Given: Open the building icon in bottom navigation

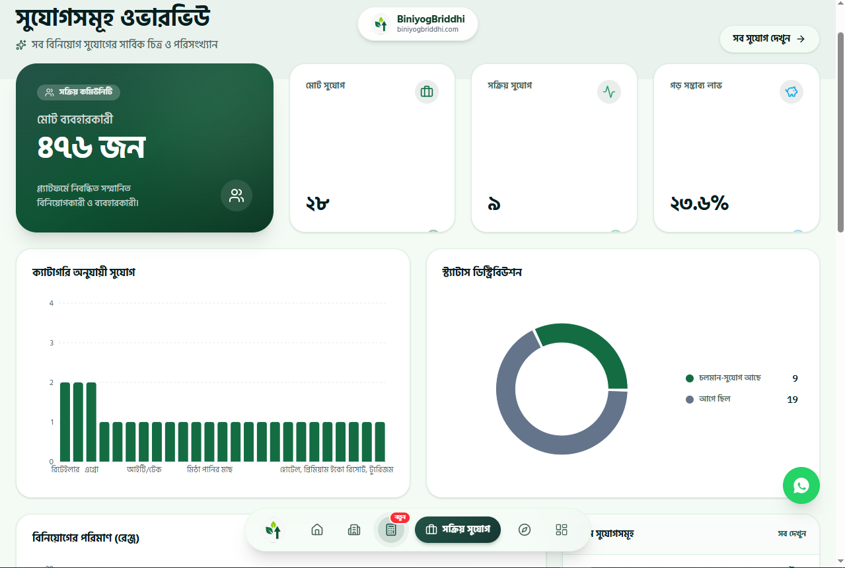Looking at the screenshot, I should 354,530.
